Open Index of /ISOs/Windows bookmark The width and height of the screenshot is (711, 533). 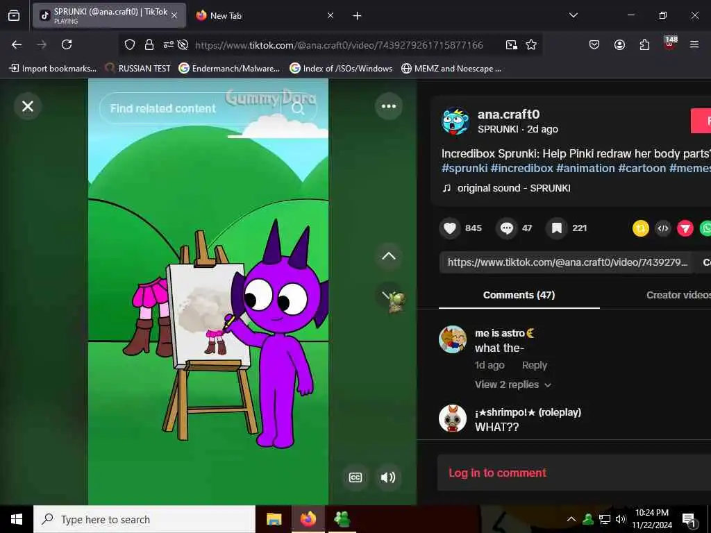(x=341, y=69)
